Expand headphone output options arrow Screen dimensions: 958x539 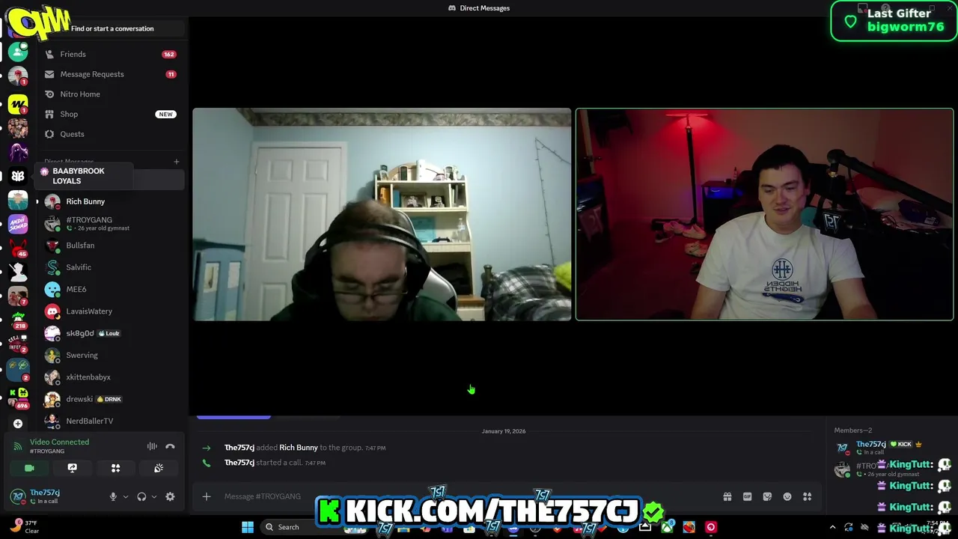point(153,496)
